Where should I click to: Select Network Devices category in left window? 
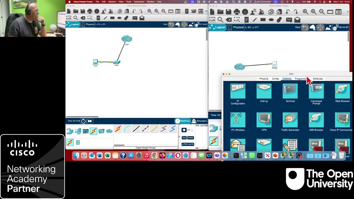click(x=70, y=131)
